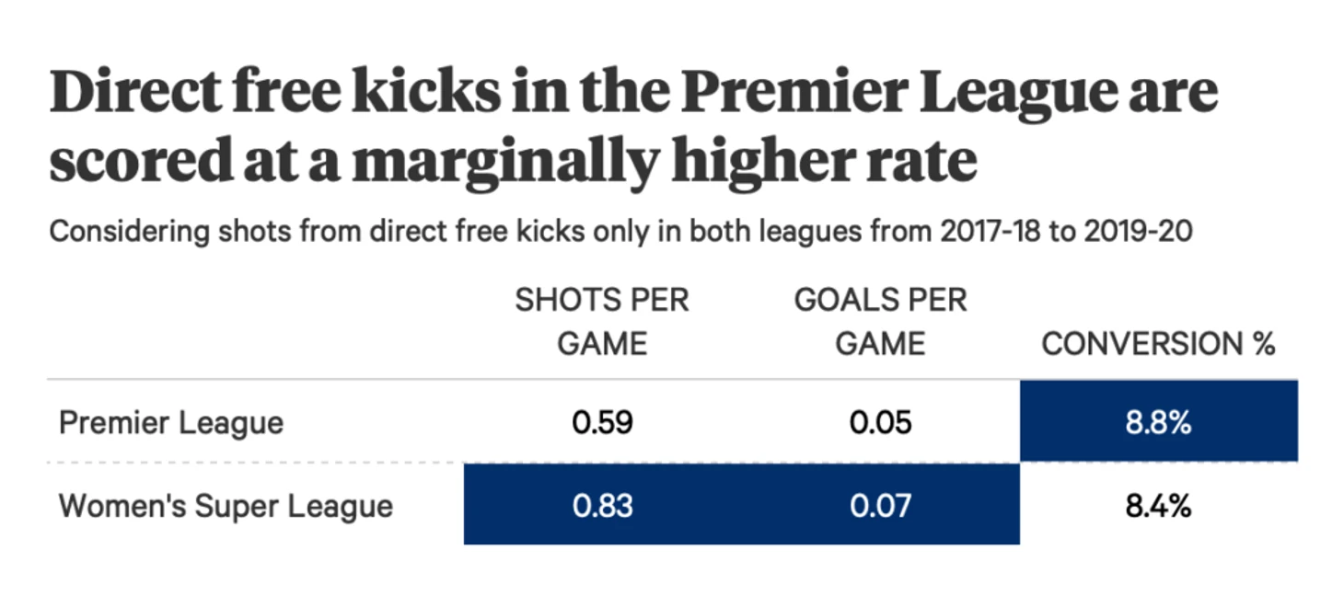Click '2017-18 to 2019-20' in the subtitle
Screen dimensions: 1344x595
pos(1066,231)
